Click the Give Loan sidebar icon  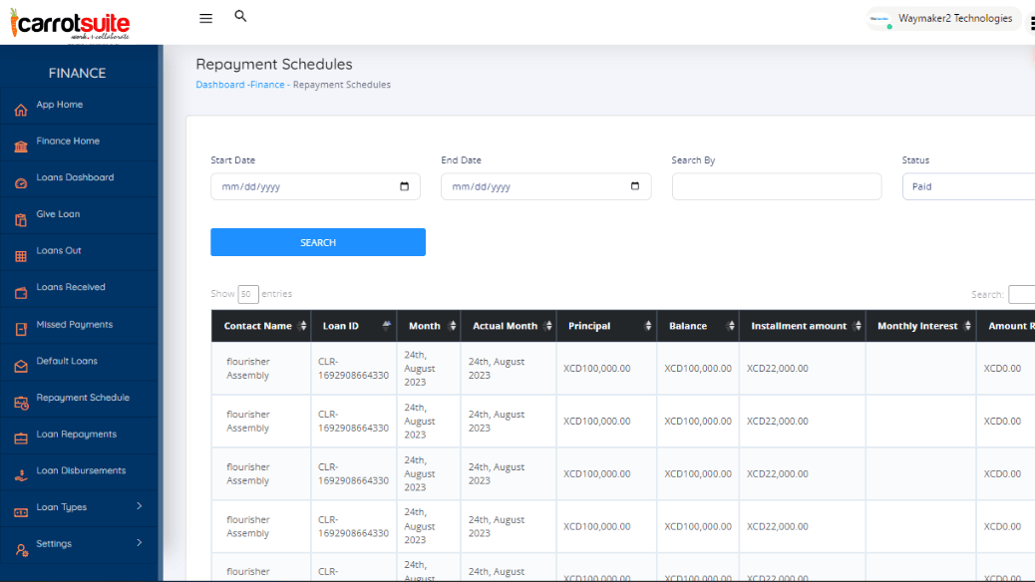coord(21,220)
